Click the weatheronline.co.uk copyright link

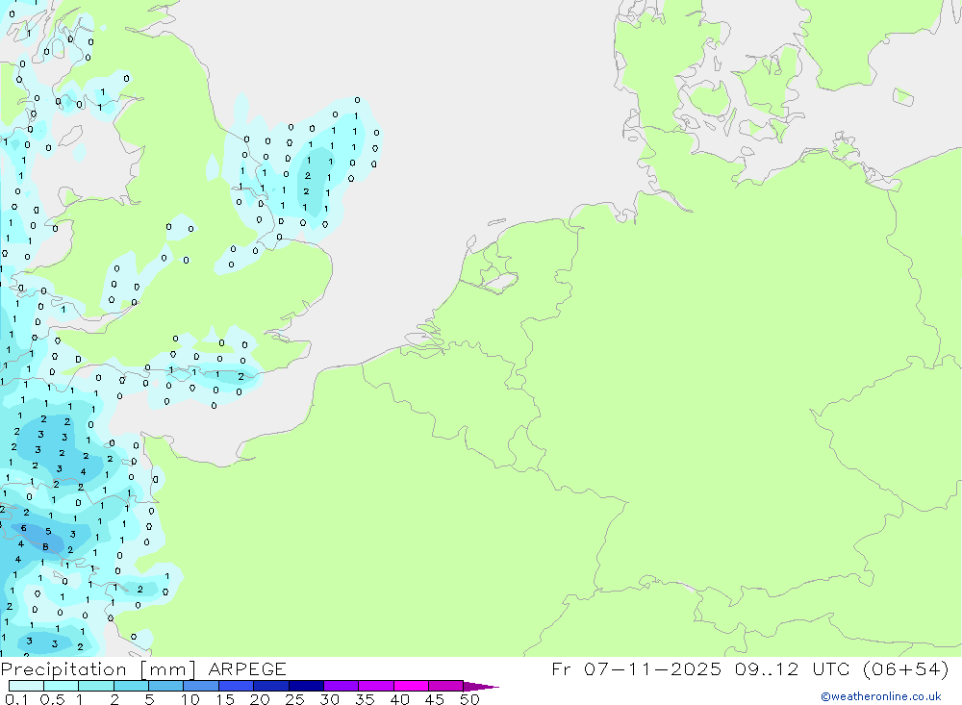[880, 696]
